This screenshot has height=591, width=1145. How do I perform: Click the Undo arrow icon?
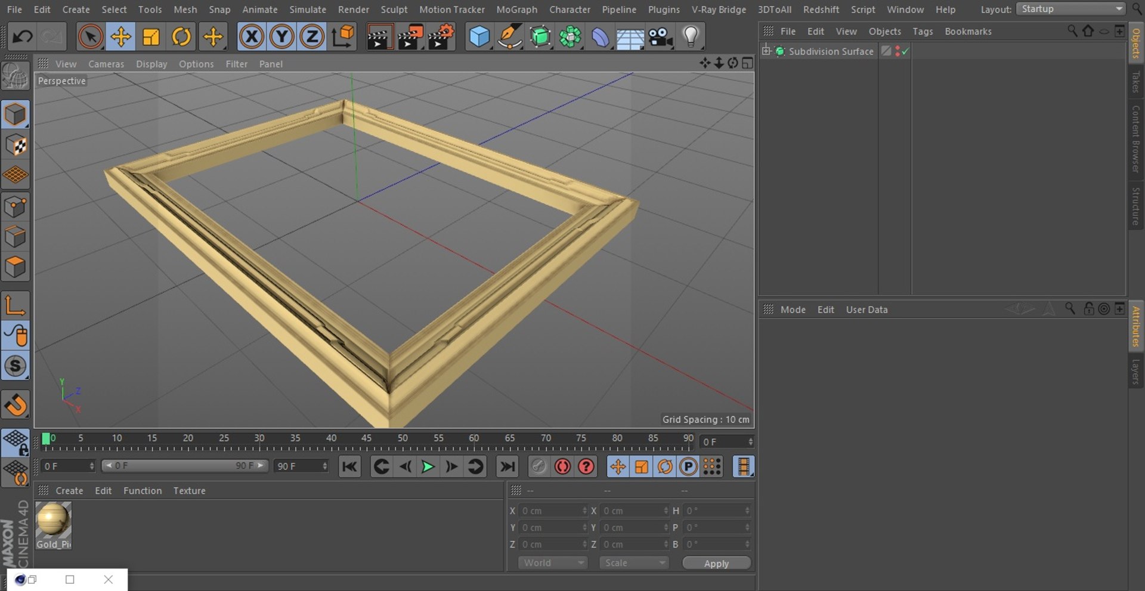click(23, 37)
